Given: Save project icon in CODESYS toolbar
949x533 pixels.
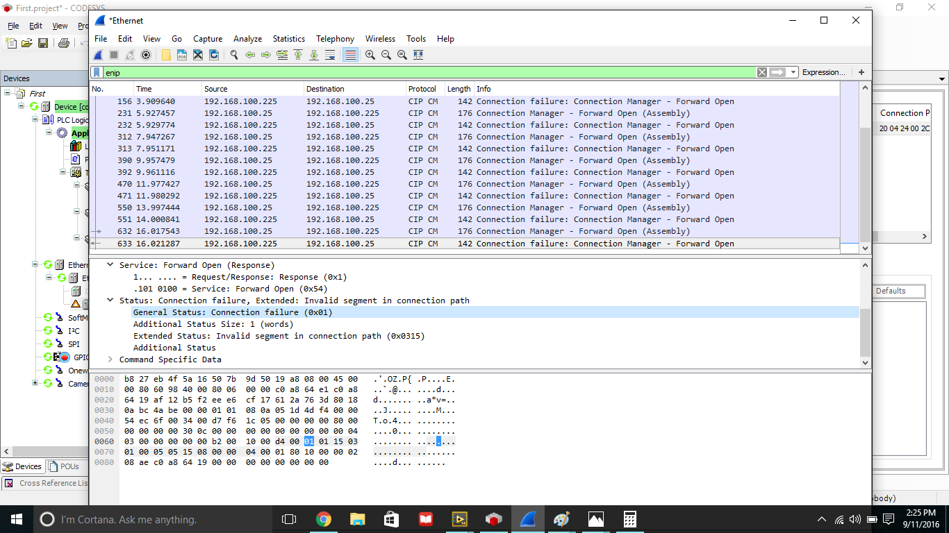Looking at the screenshot, I should coord(43,43).
